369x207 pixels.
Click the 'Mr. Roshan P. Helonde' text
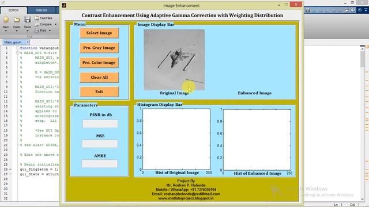186,185
